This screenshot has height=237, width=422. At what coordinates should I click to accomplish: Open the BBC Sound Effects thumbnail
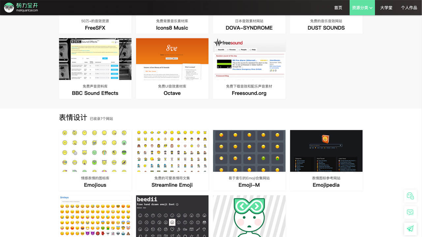[x=95, y=59]
